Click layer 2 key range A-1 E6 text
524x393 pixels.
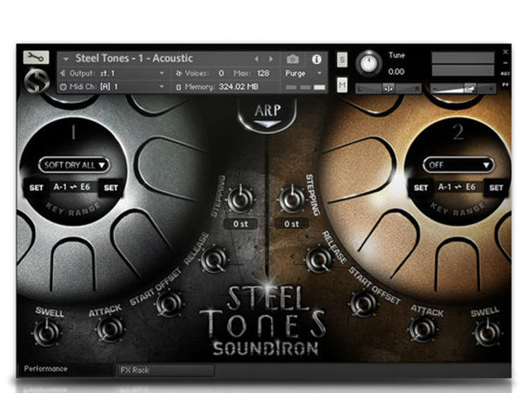coord(457,187)
